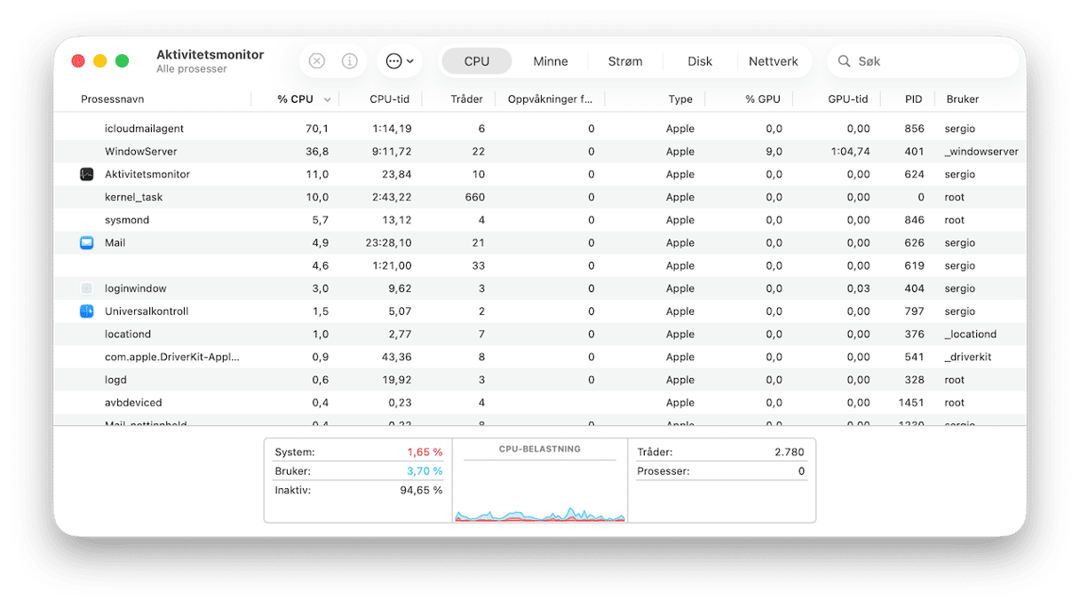Sort by Tråder column header
The width and height of the screenshot is (1080, 607).
point(466,99)
